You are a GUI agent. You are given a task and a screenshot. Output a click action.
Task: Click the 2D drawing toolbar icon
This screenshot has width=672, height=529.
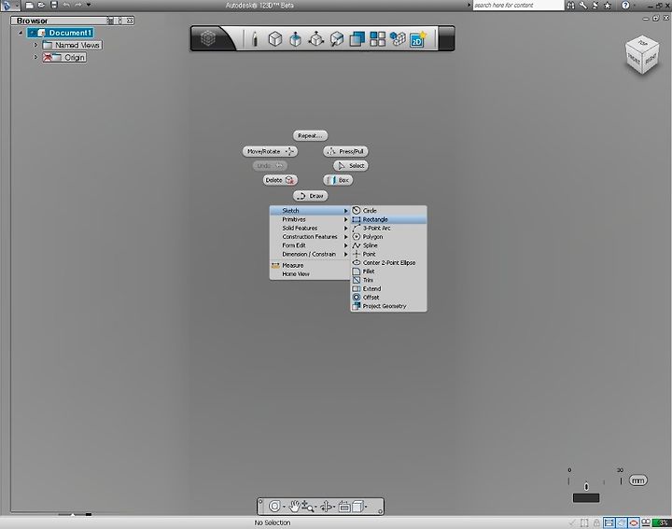point(418,39)
